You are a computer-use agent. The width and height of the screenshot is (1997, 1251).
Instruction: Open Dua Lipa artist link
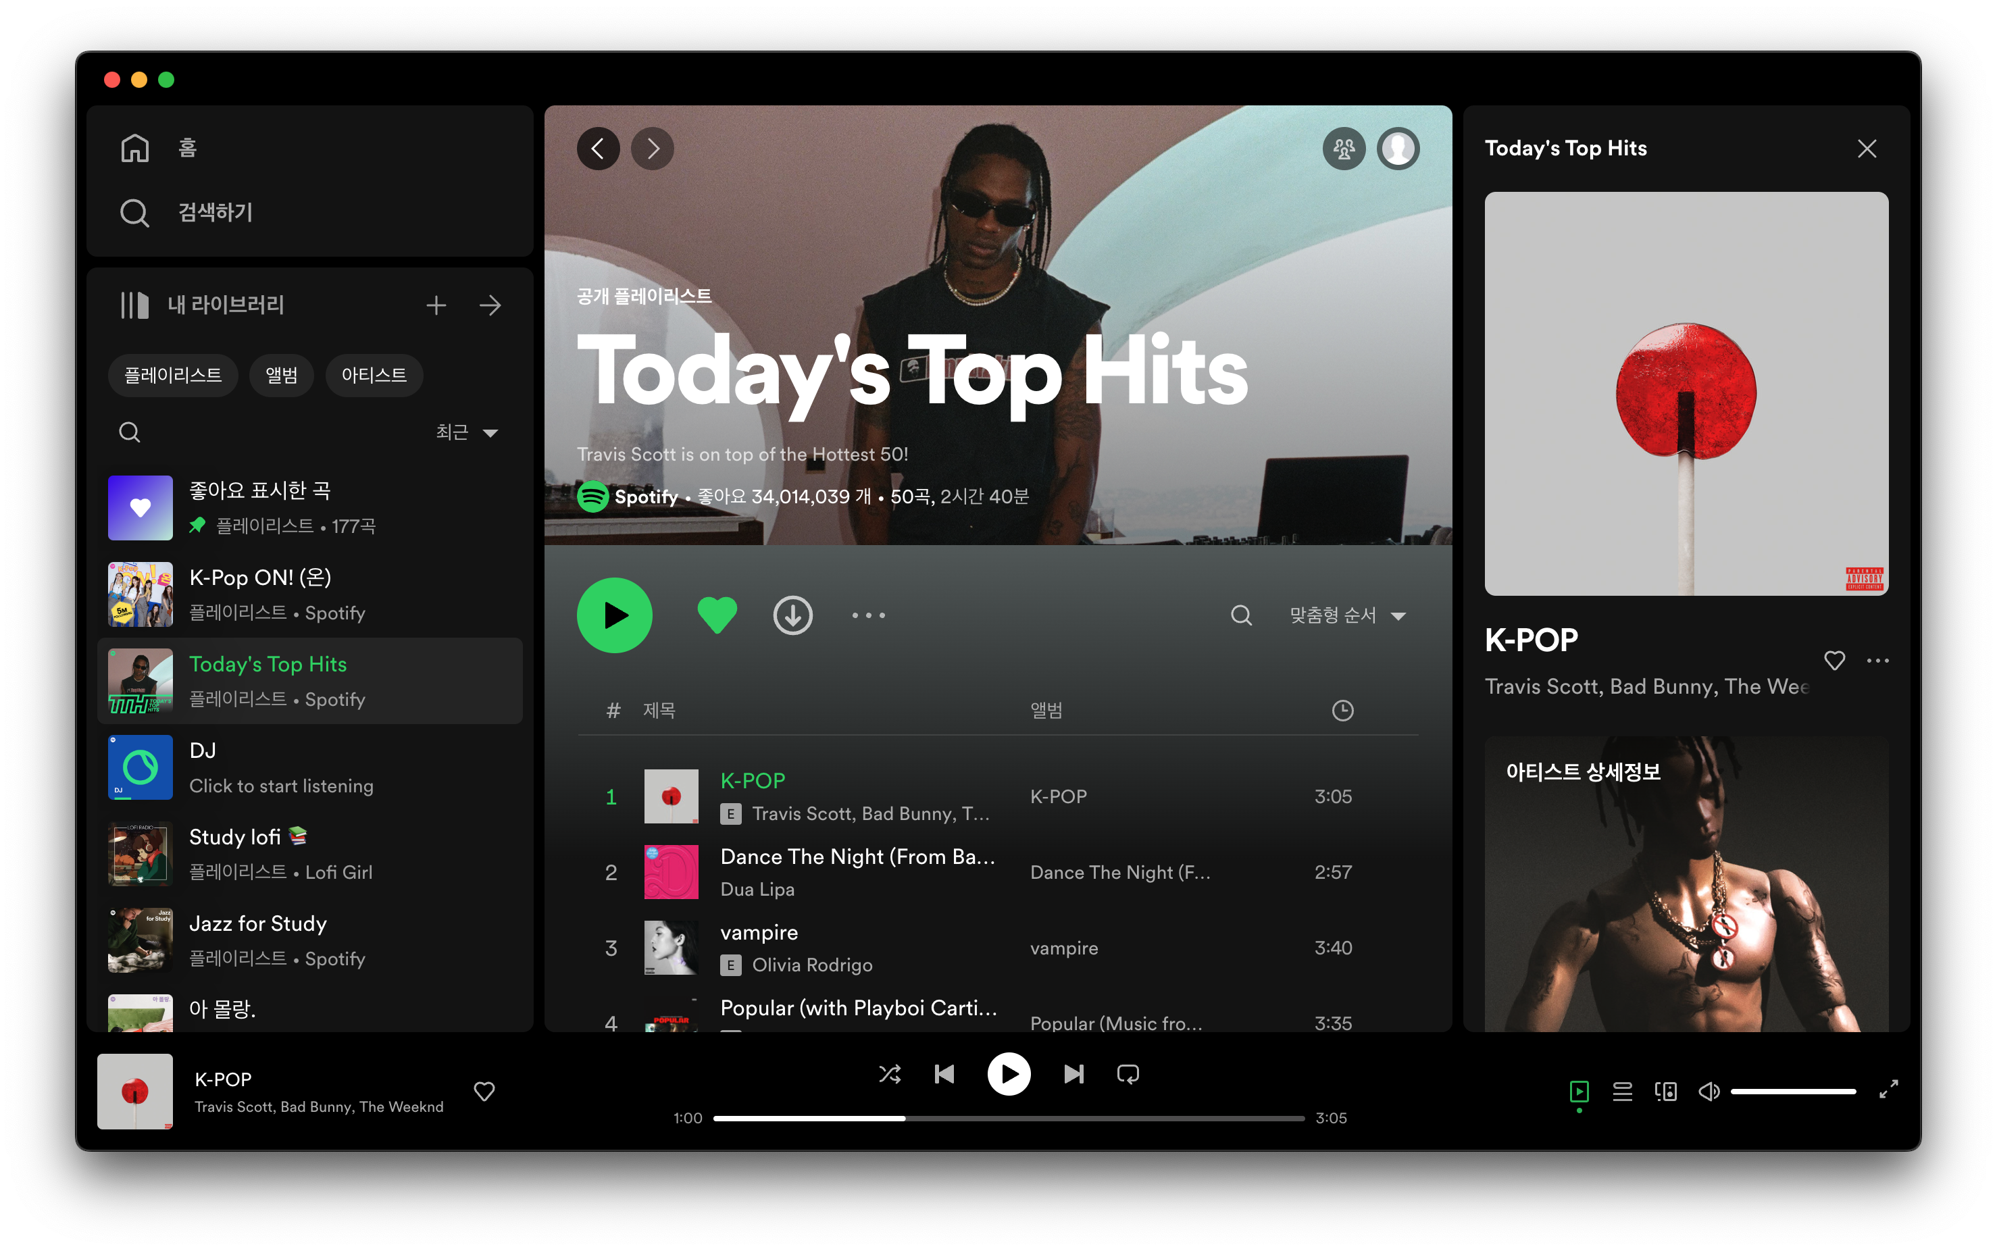pyautogui.click(x=758, y=890)
